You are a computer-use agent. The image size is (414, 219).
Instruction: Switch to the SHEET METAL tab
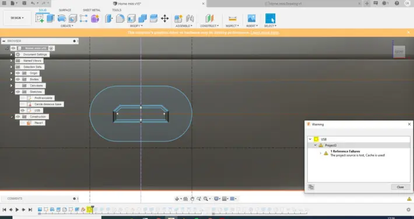[x=92, y=10]
